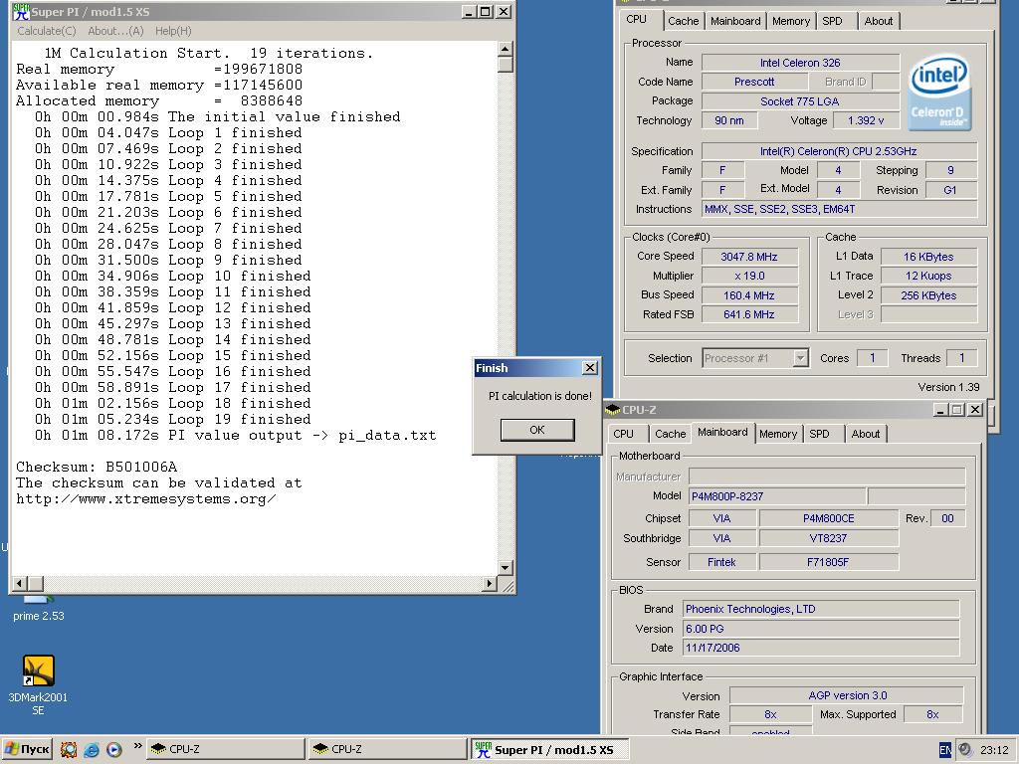Open the Help(H) menu in Super PI

[x=173, y=31]
